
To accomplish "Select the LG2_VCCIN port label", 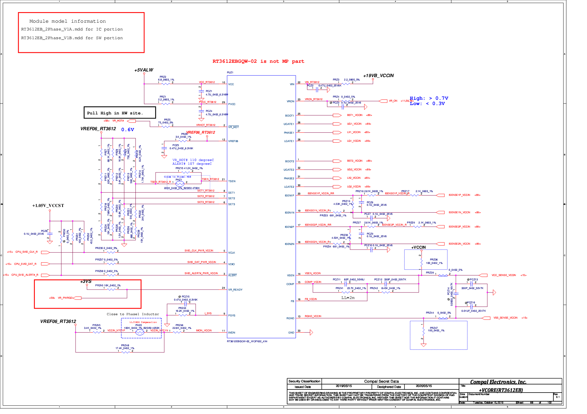I will (x=354, y=187).
